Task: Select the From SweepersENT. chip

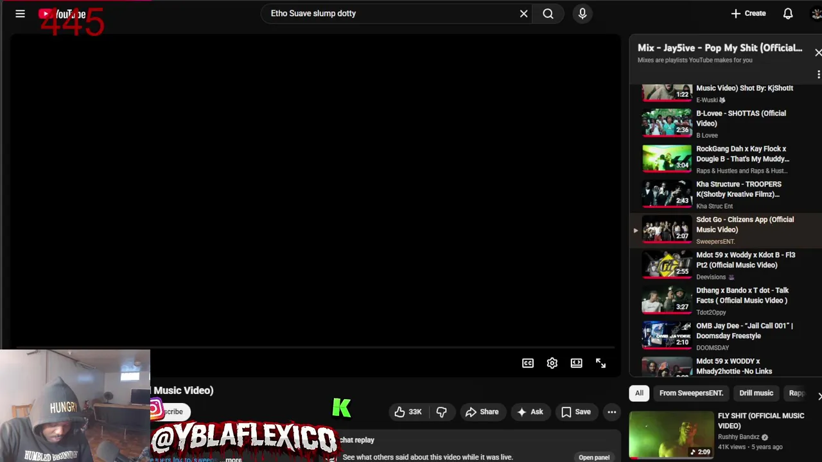Action: pyautogui.click(x=691, y=393)
